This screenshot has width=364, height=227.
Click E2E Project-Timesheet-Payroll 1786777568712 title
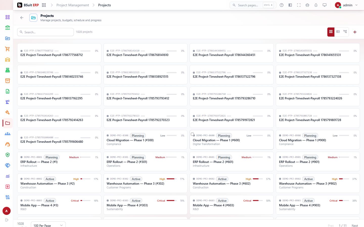click(52, 55)
